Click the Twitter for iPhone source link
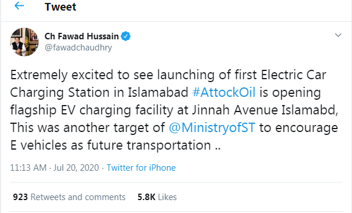Viewport: 352px width, 213px height. [x=141, y=168]
